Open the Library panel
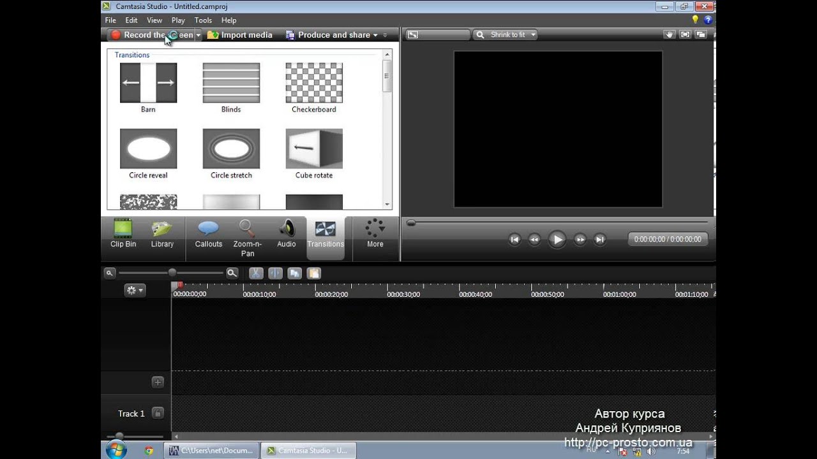 (162, 234)
